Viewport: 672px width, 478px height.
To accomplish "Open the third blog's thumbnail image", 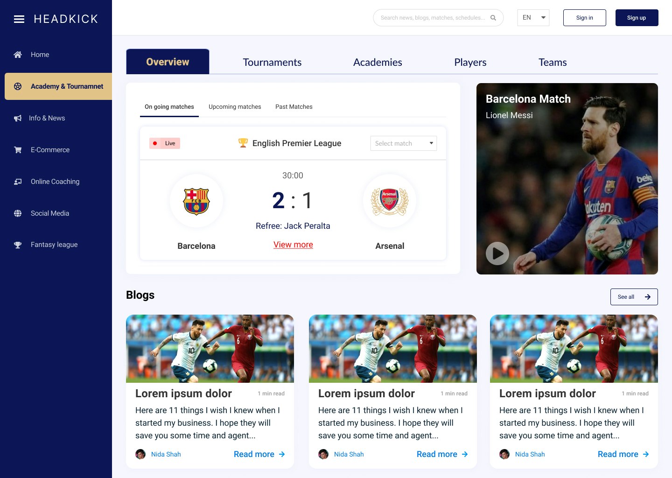I will click(574, 349).
